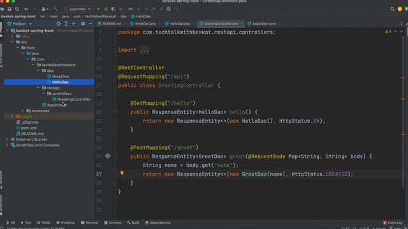Collapse the main folder
This screenshot has height=229, width=408.
coord(17,48)
